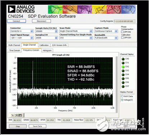Click the Analog Devices logo
Image resolution: width=149 pixels, height=135 pixels.
click(x=21, y=9)
